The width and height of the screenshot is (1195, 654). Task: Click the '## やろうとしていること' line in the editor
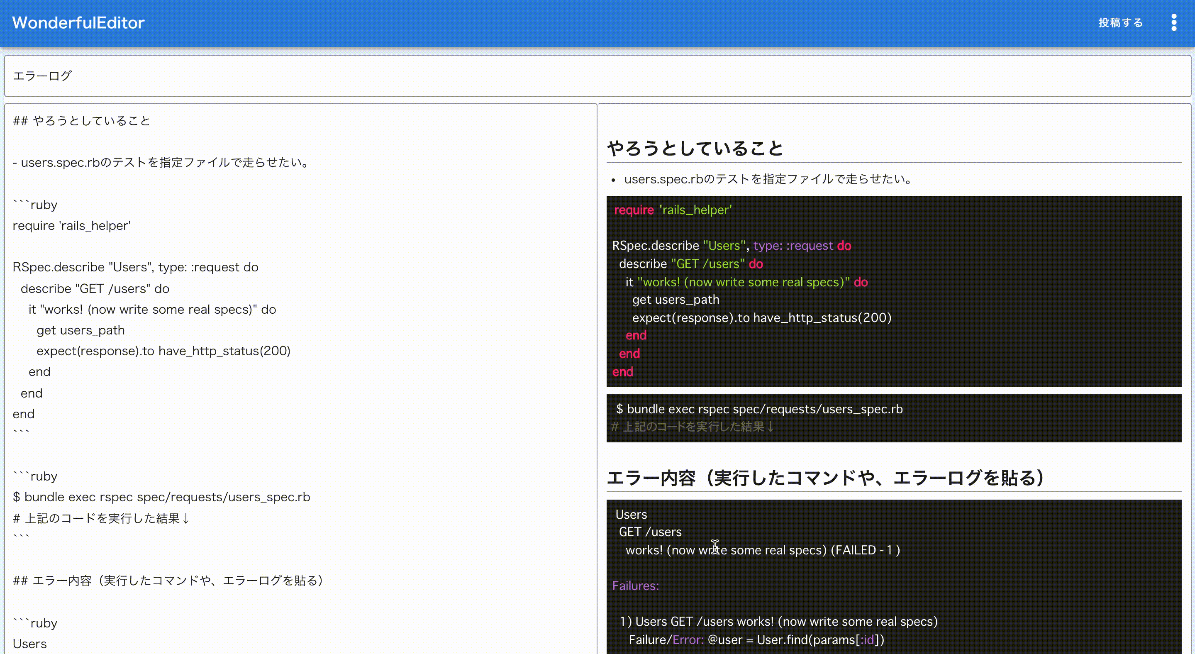tap(82, 121)
